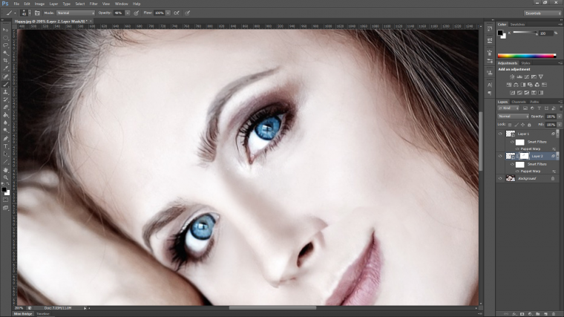Viewport: 564px width, 317px height.
Task: Select the Paint Bucket tool
Action: tap(5, 115)
